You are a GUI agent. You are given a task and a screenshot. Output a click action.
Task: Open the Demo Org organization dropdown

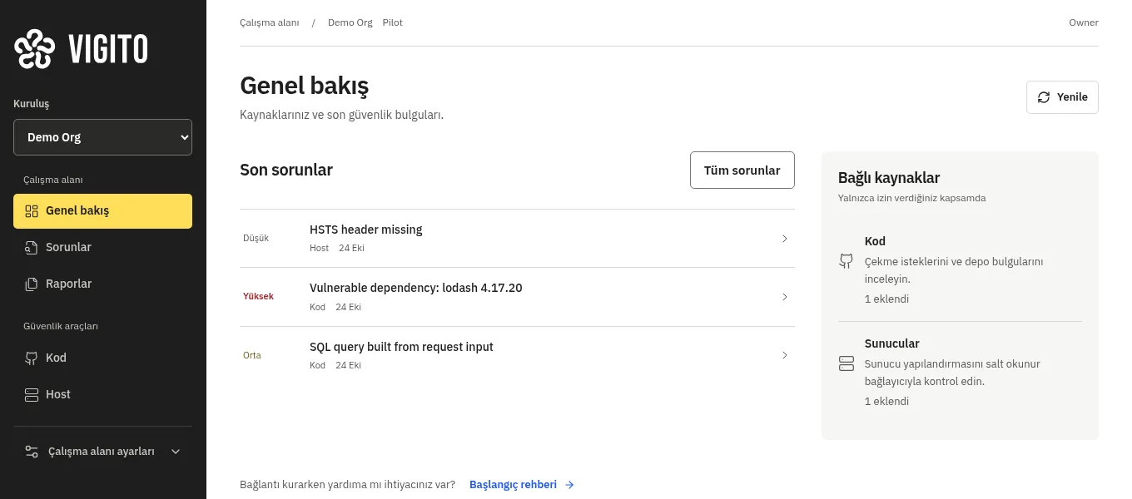102,137
